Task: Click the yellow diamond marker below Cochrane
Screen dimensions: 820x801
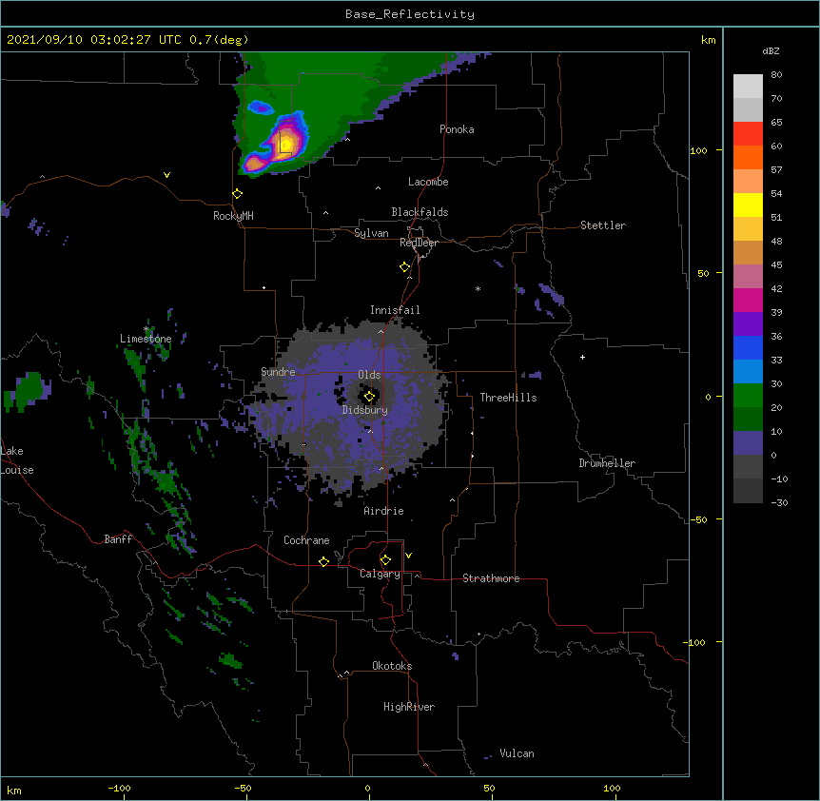Action: click(323, 561)
